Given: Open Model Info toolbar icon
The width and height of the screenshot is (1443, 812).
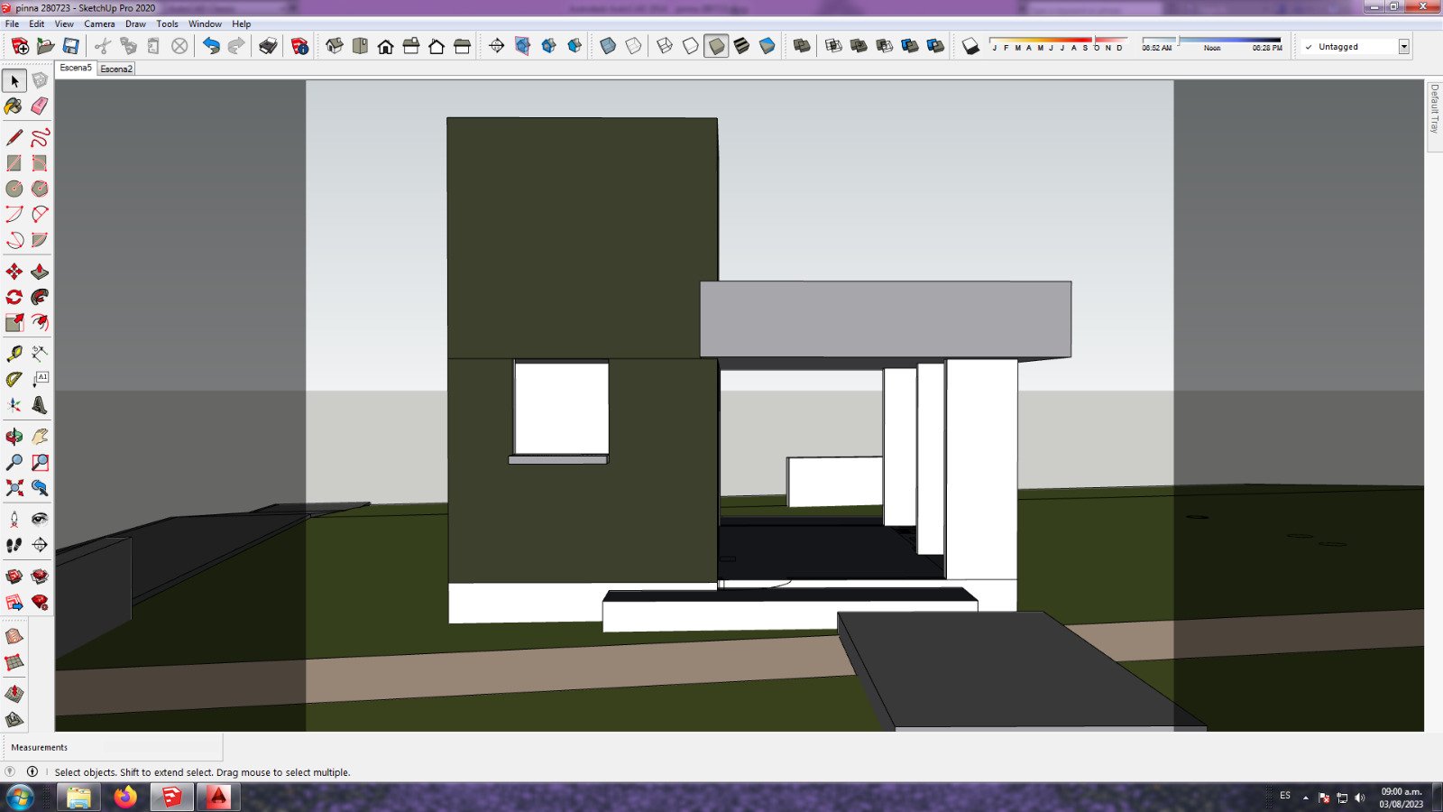Looking at the screenshot, I should 299,46.
